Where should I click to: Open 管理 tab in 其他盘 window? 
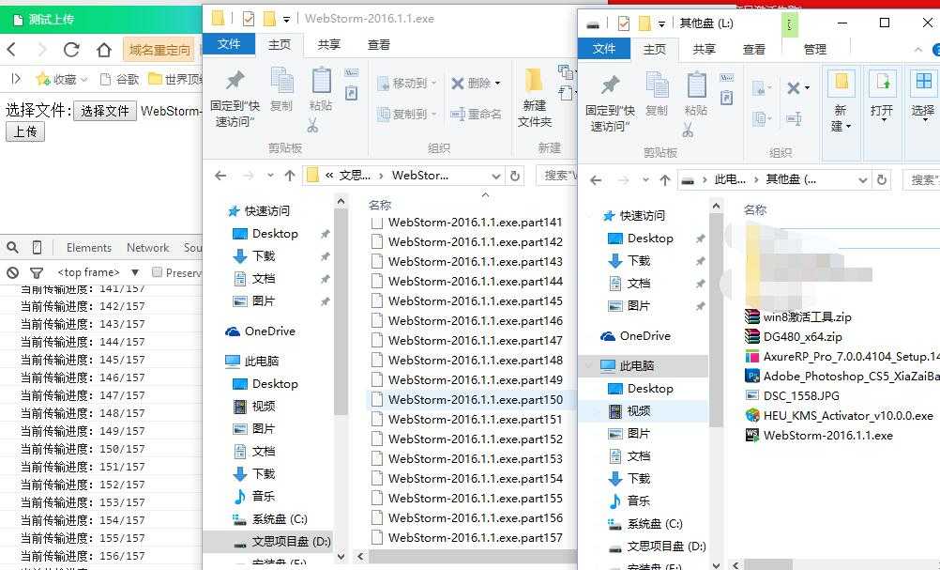(814, 49)
